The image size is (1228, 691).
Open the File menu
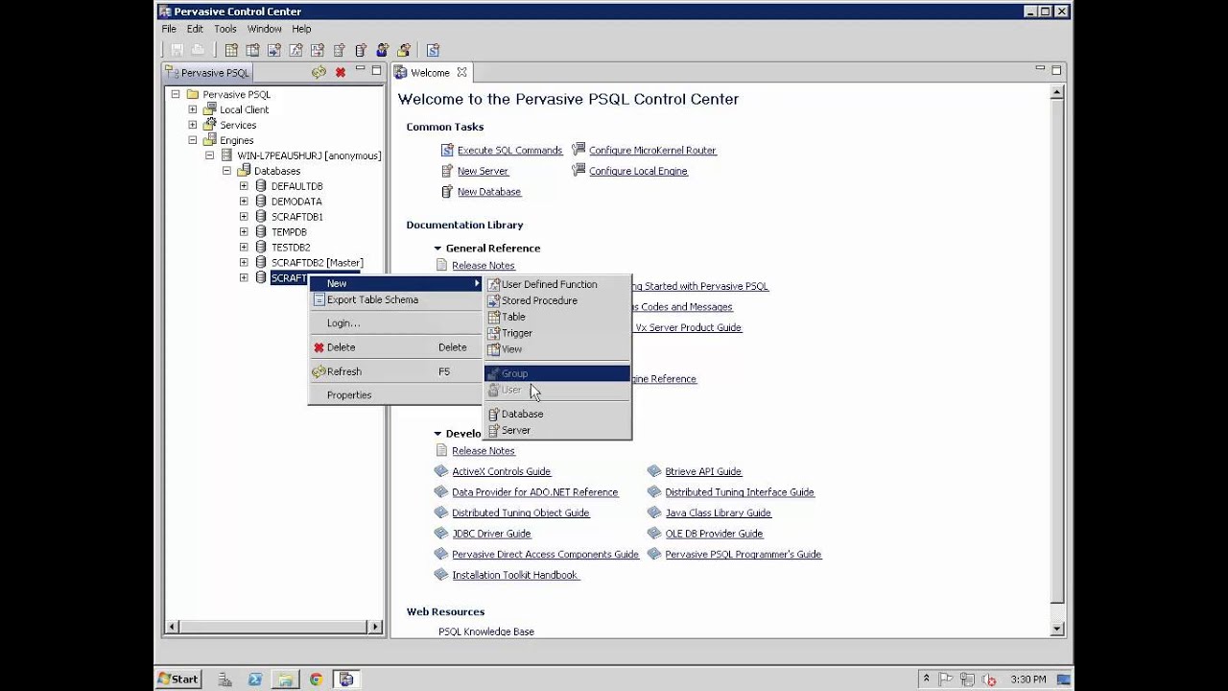pos(169,29)
